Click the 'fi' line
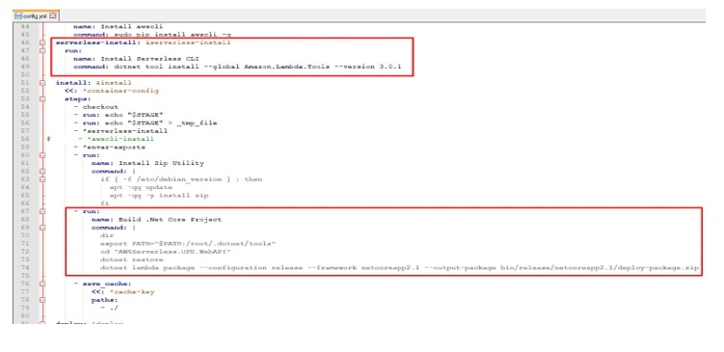Viewport: 724px width, 352px height. [105, 203]
